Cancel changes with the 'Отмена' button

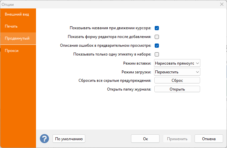pos(209,139)
